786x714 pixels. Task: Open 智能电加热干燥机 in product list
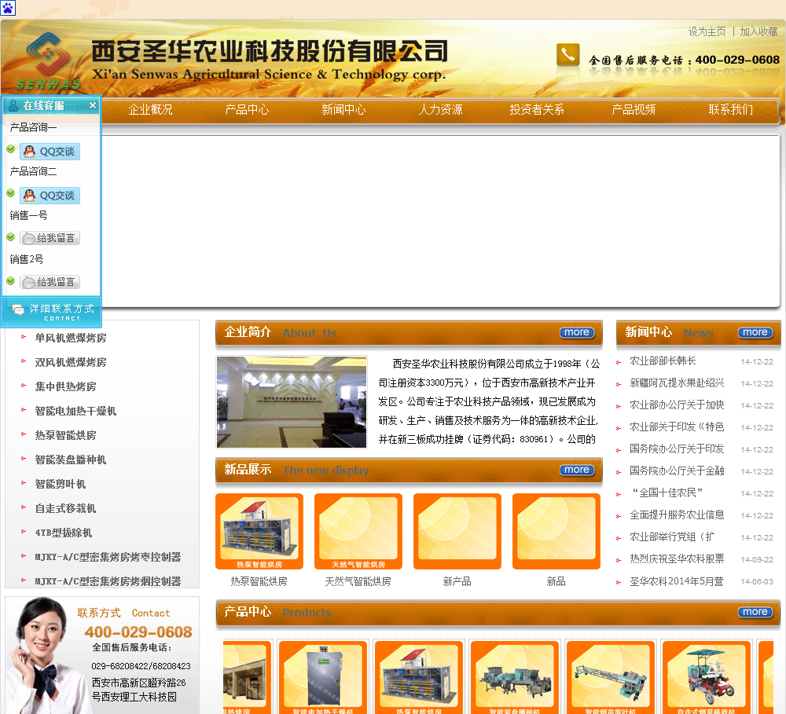click(x=75, y=412)
